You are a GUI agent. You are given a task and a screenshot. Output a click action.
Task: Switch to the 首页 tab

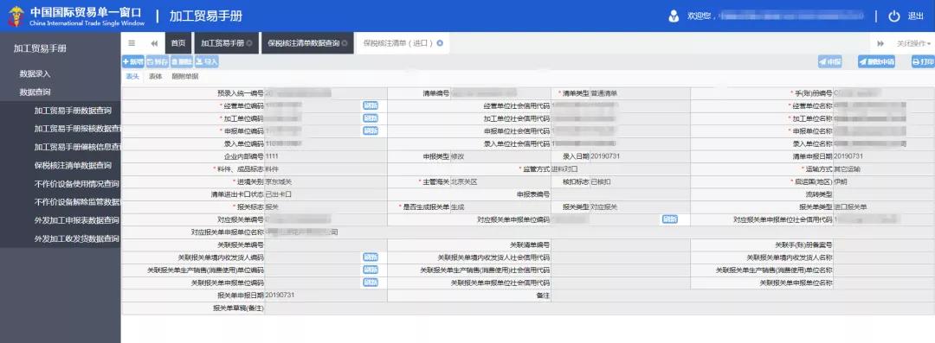177,43
